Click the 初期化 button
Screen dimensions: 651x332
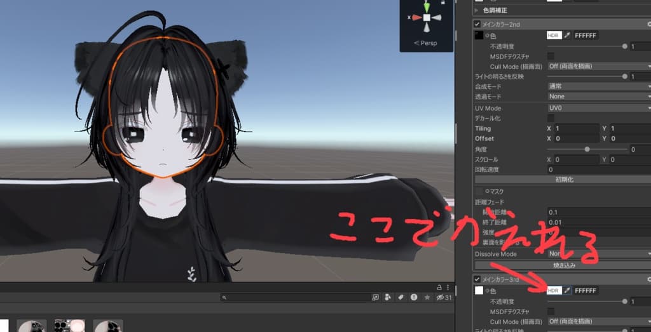click(x=563, y=180)
